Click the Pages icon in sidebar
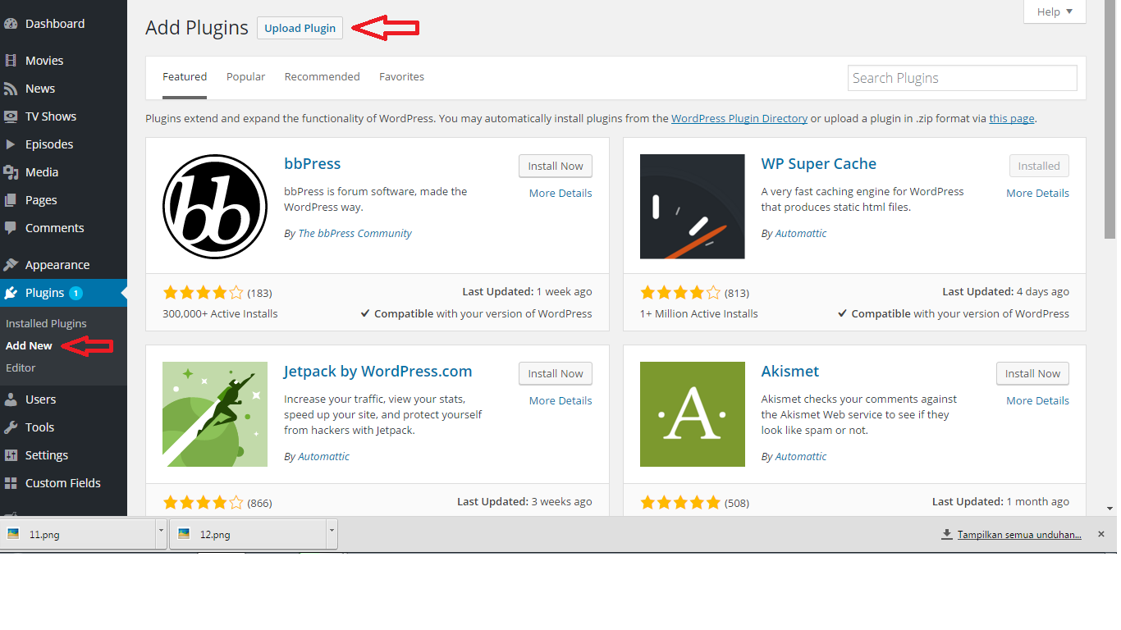The height and width of the screenshot is (630, 1121). coord(11,200)
